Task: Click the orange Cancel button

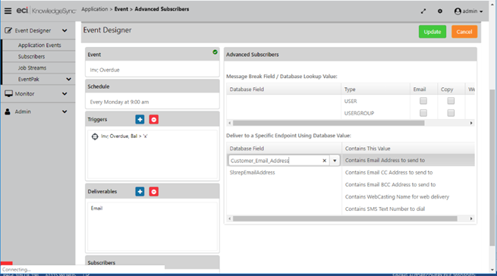Action: pos(464,32)
